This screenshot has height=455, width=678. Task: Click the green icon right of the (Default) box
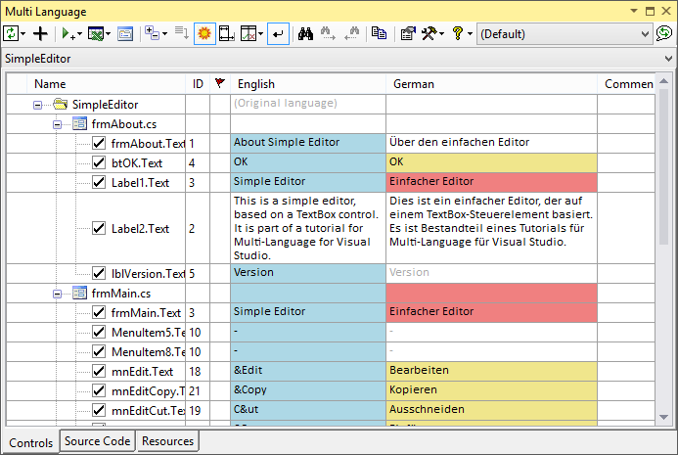click(x=664, y=33)
